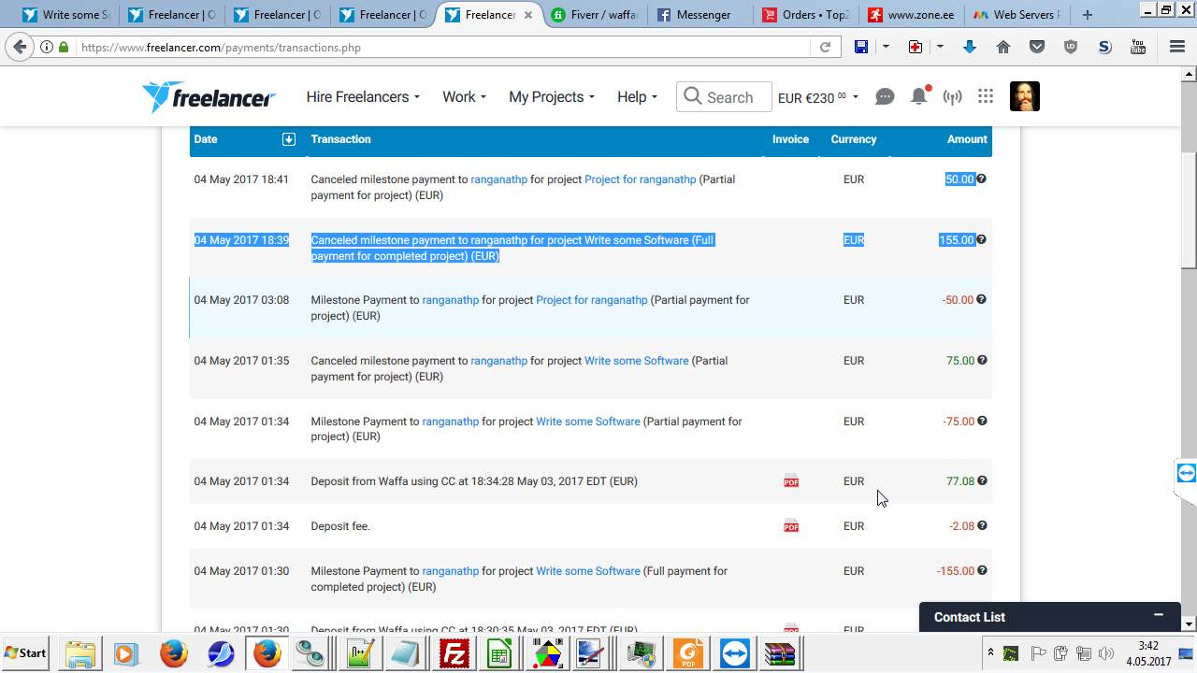Click the blue S extension icon
The image size is (1197, 673).
(1104, 48)
